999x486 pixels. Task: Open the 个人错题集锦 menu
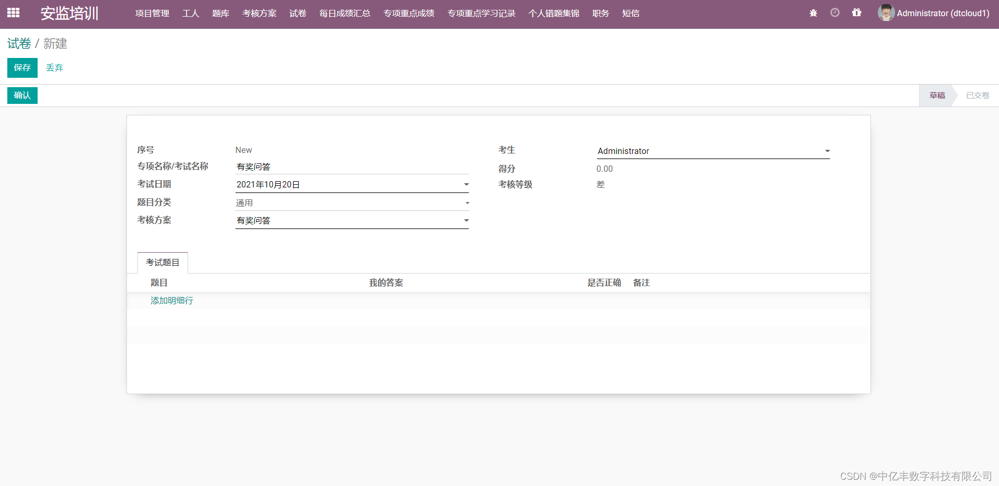click(554, 13)
